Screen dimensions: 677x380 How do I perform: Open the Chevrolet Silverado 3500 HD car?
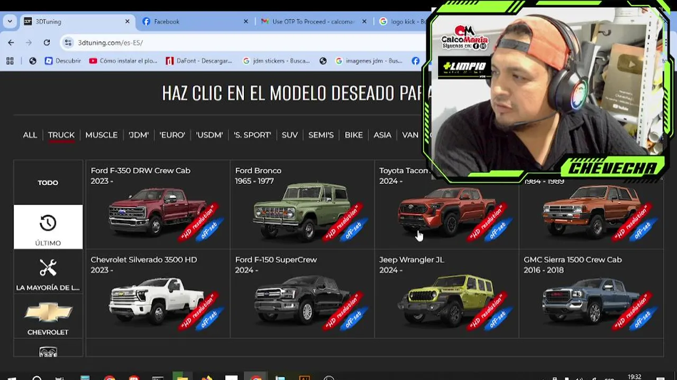(x=158, y=293)
